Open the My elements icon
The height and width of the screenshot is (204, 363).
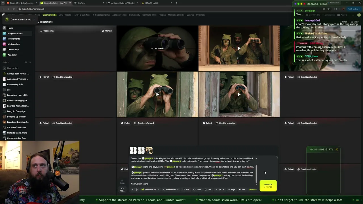[4, 39]
